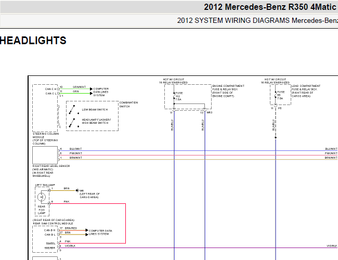
Task: Click 'HOT W/ CIRCUIT' above the engine compartment fuse box
Action: [x=174, y=80]
